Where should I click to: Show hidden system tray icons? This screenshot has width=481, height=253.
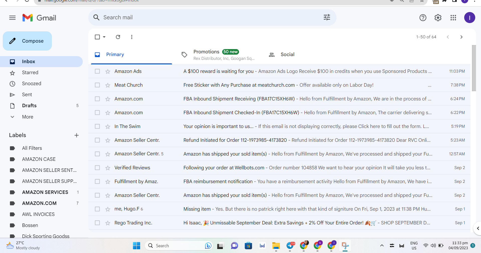pyautogui.click(x=382, y=245)
